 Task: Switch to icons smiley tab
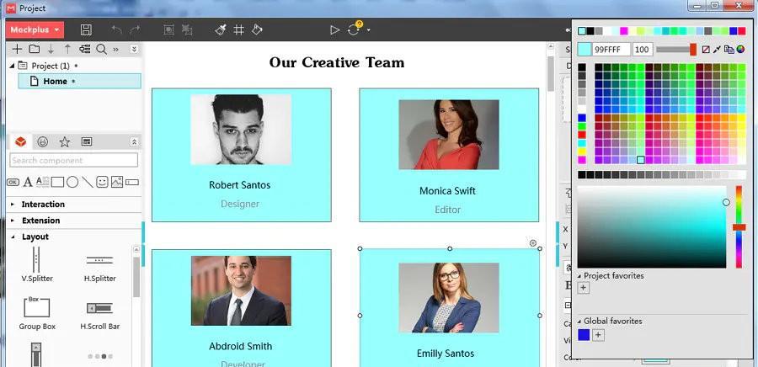coord(43,141)
